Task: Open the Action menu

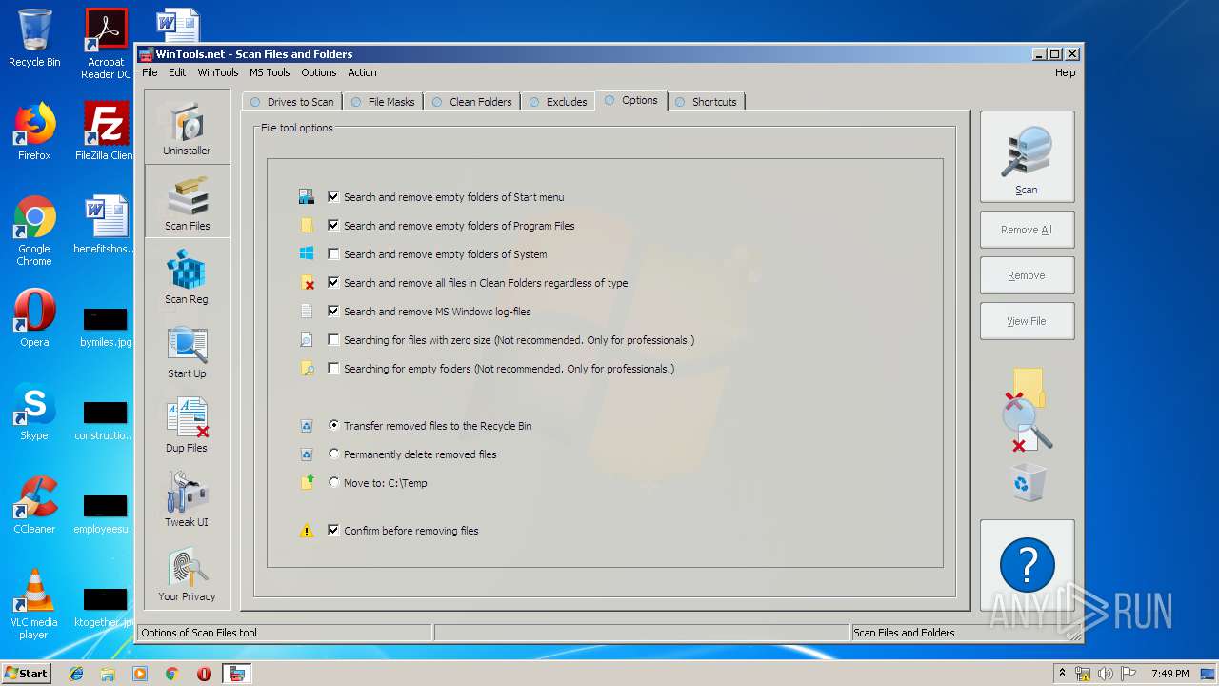Action: tap(362, 72)
